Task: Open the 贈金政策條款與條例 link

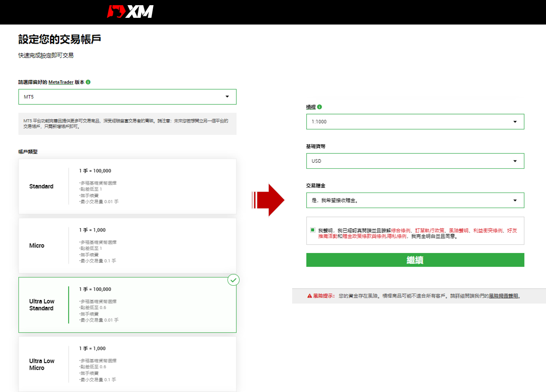Action: click(364, 236)
